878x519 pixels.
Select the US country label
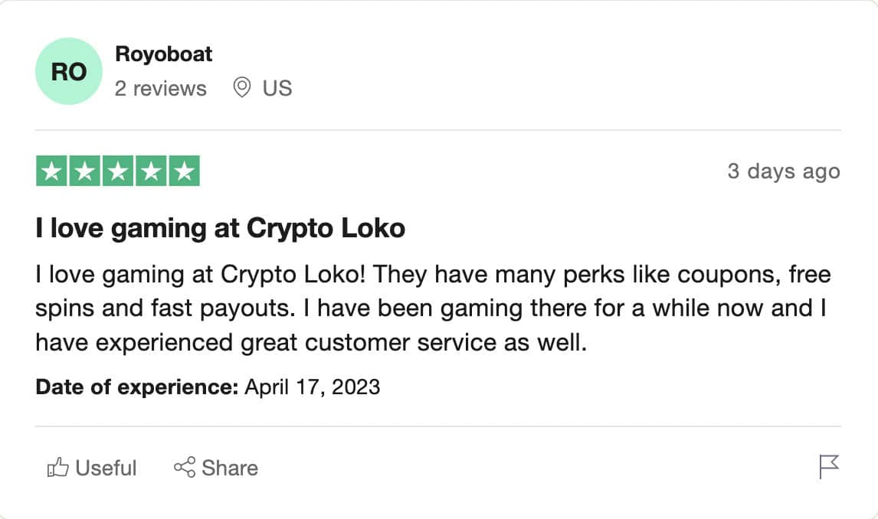pos(277,89)
